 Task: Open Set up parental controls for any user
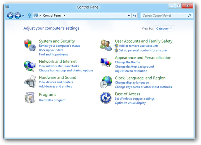coord(143,50)
